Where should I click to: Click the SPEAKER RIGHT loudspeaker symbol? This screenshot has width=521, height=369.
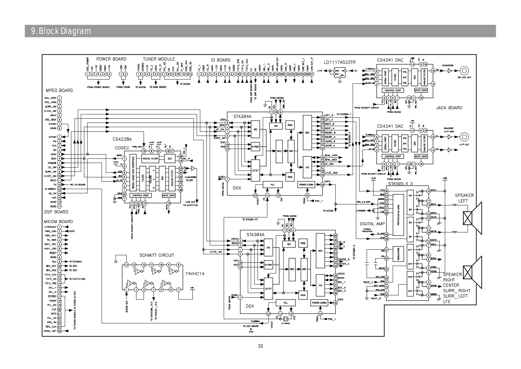coord(472,272)
